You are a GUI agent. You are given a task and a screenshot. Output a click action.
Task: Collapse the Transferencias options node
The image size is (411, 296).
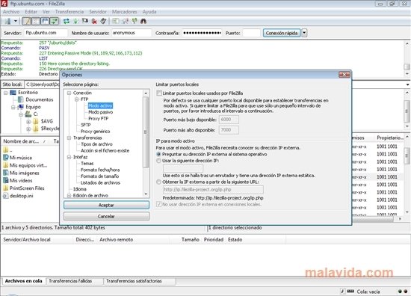coord(69,138)
